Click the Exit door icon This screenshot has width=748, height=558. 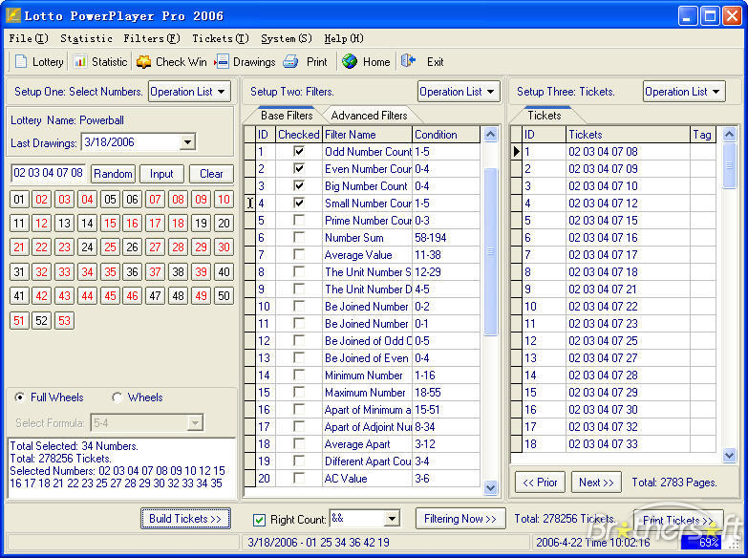(x=408, y=61)
